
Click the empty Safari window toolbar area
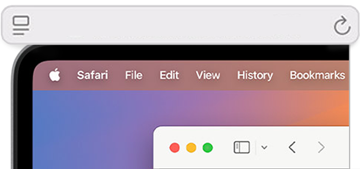tap(338, 147)
